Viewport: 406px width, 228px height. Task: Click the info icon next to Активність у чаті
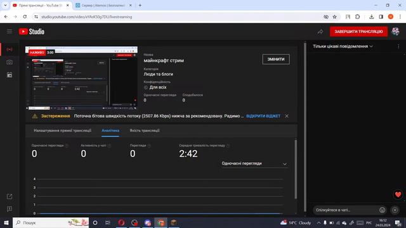click(109, 146)
